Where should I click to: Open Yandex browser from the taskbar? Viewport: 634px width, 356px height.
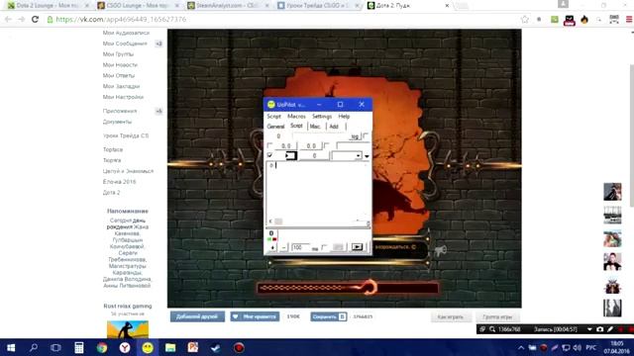pos(125,347)
